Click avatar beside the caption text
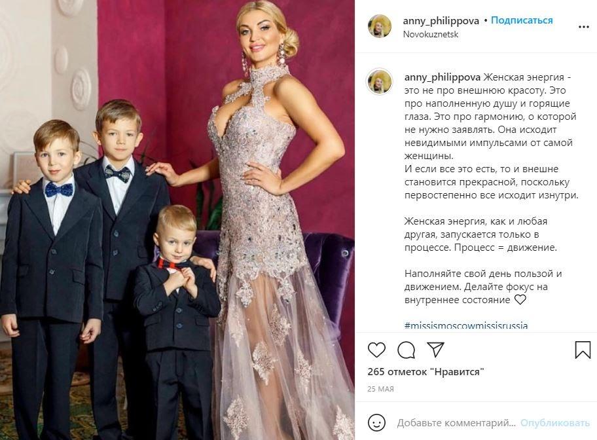The image size is (597, 440). click(x=379, y=82)
